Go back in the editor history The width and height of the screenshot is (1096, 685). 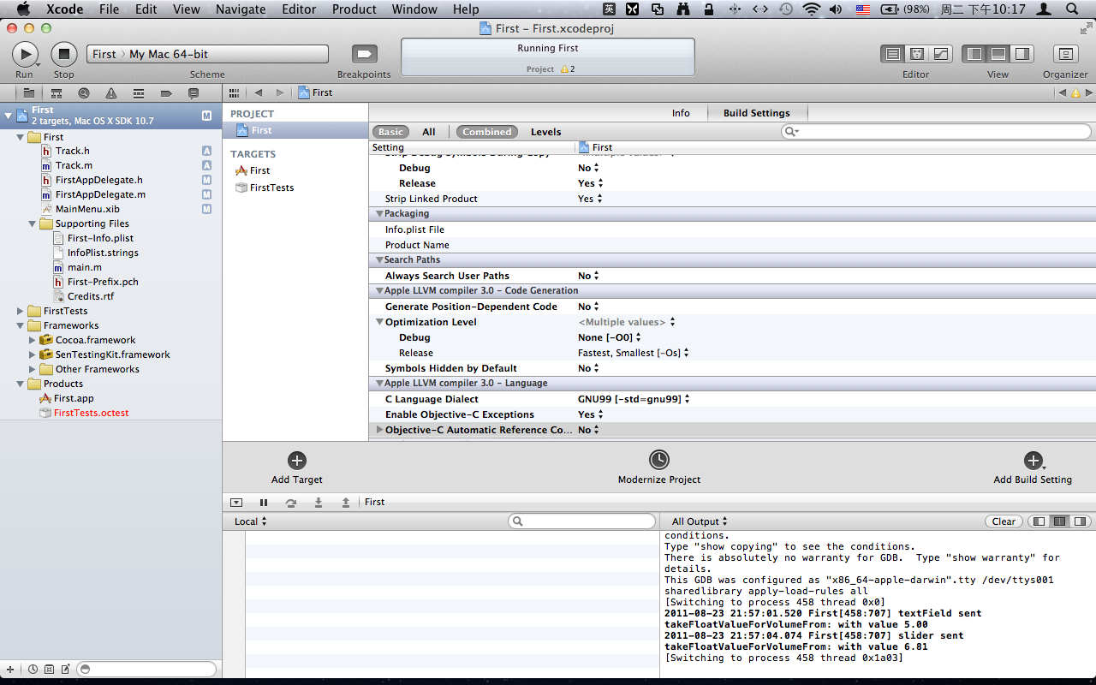(x=258, y=92)
